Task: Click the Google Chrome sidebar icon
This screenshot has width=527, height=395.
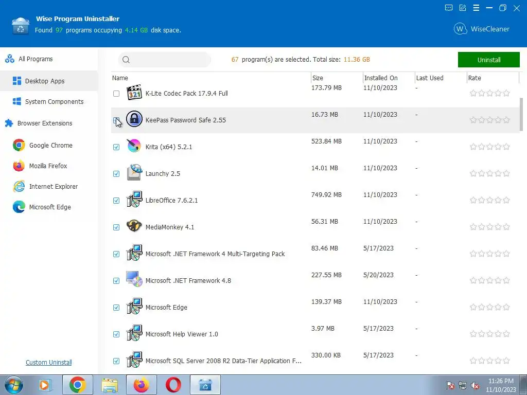Action: click(19, 145)
